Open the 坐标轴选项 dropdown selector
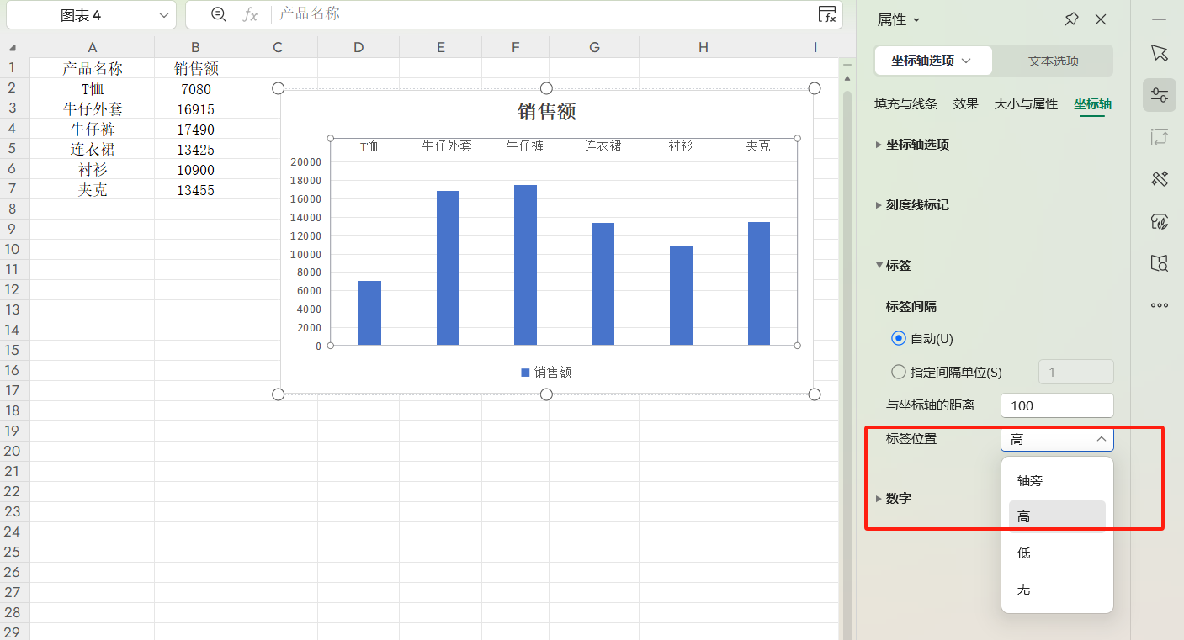Image resolution: width=1184 pixels, height=640 pixels. (x=932, y=61)
